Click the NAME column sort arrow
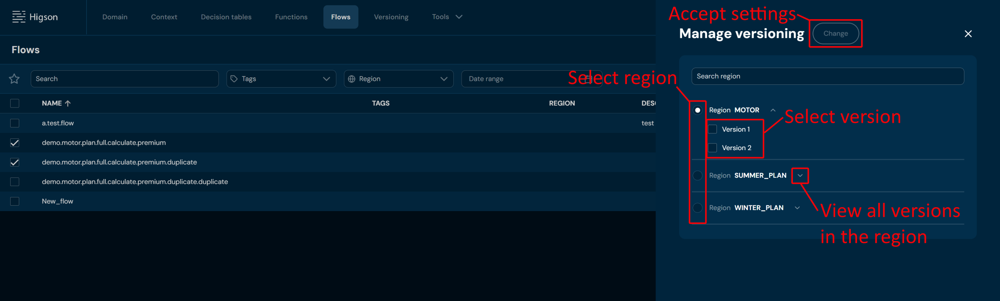This screenshot has width=1000, height=301. (x=68, y=103)
